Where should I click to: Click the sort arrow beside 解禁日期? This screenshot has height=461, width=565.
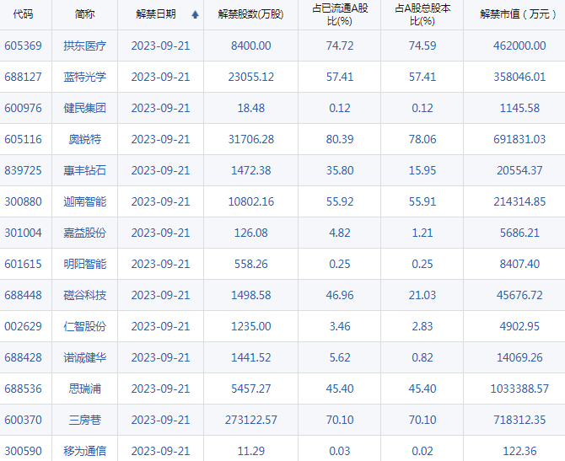[x=196, y=14]
